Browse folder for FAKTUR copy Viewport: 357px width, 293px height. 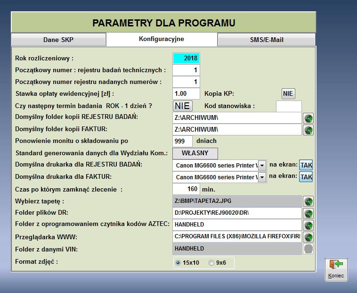308,130
